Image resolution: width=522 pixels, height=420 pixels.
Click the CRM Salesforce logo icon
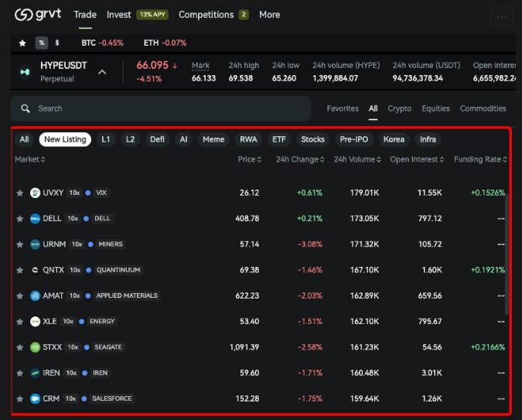[x=35, y=398]
